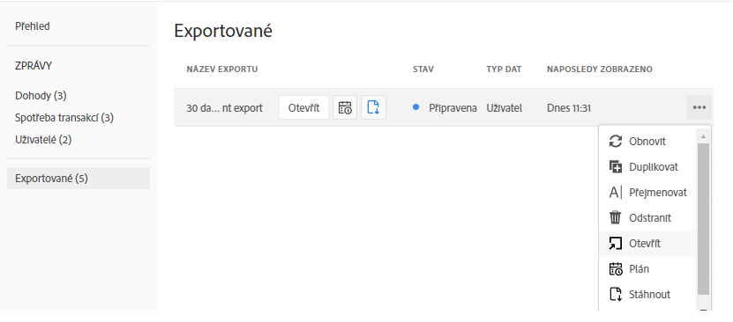Choose Obnovit from the context menu
The height and width of the screenshot is (322, 733).
coord(647,141)
